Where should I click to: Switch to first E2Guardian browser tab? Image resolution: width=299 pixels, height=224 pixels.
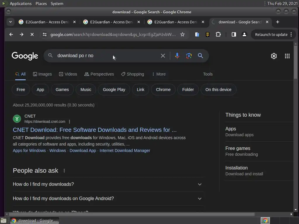tap(47, 22)
